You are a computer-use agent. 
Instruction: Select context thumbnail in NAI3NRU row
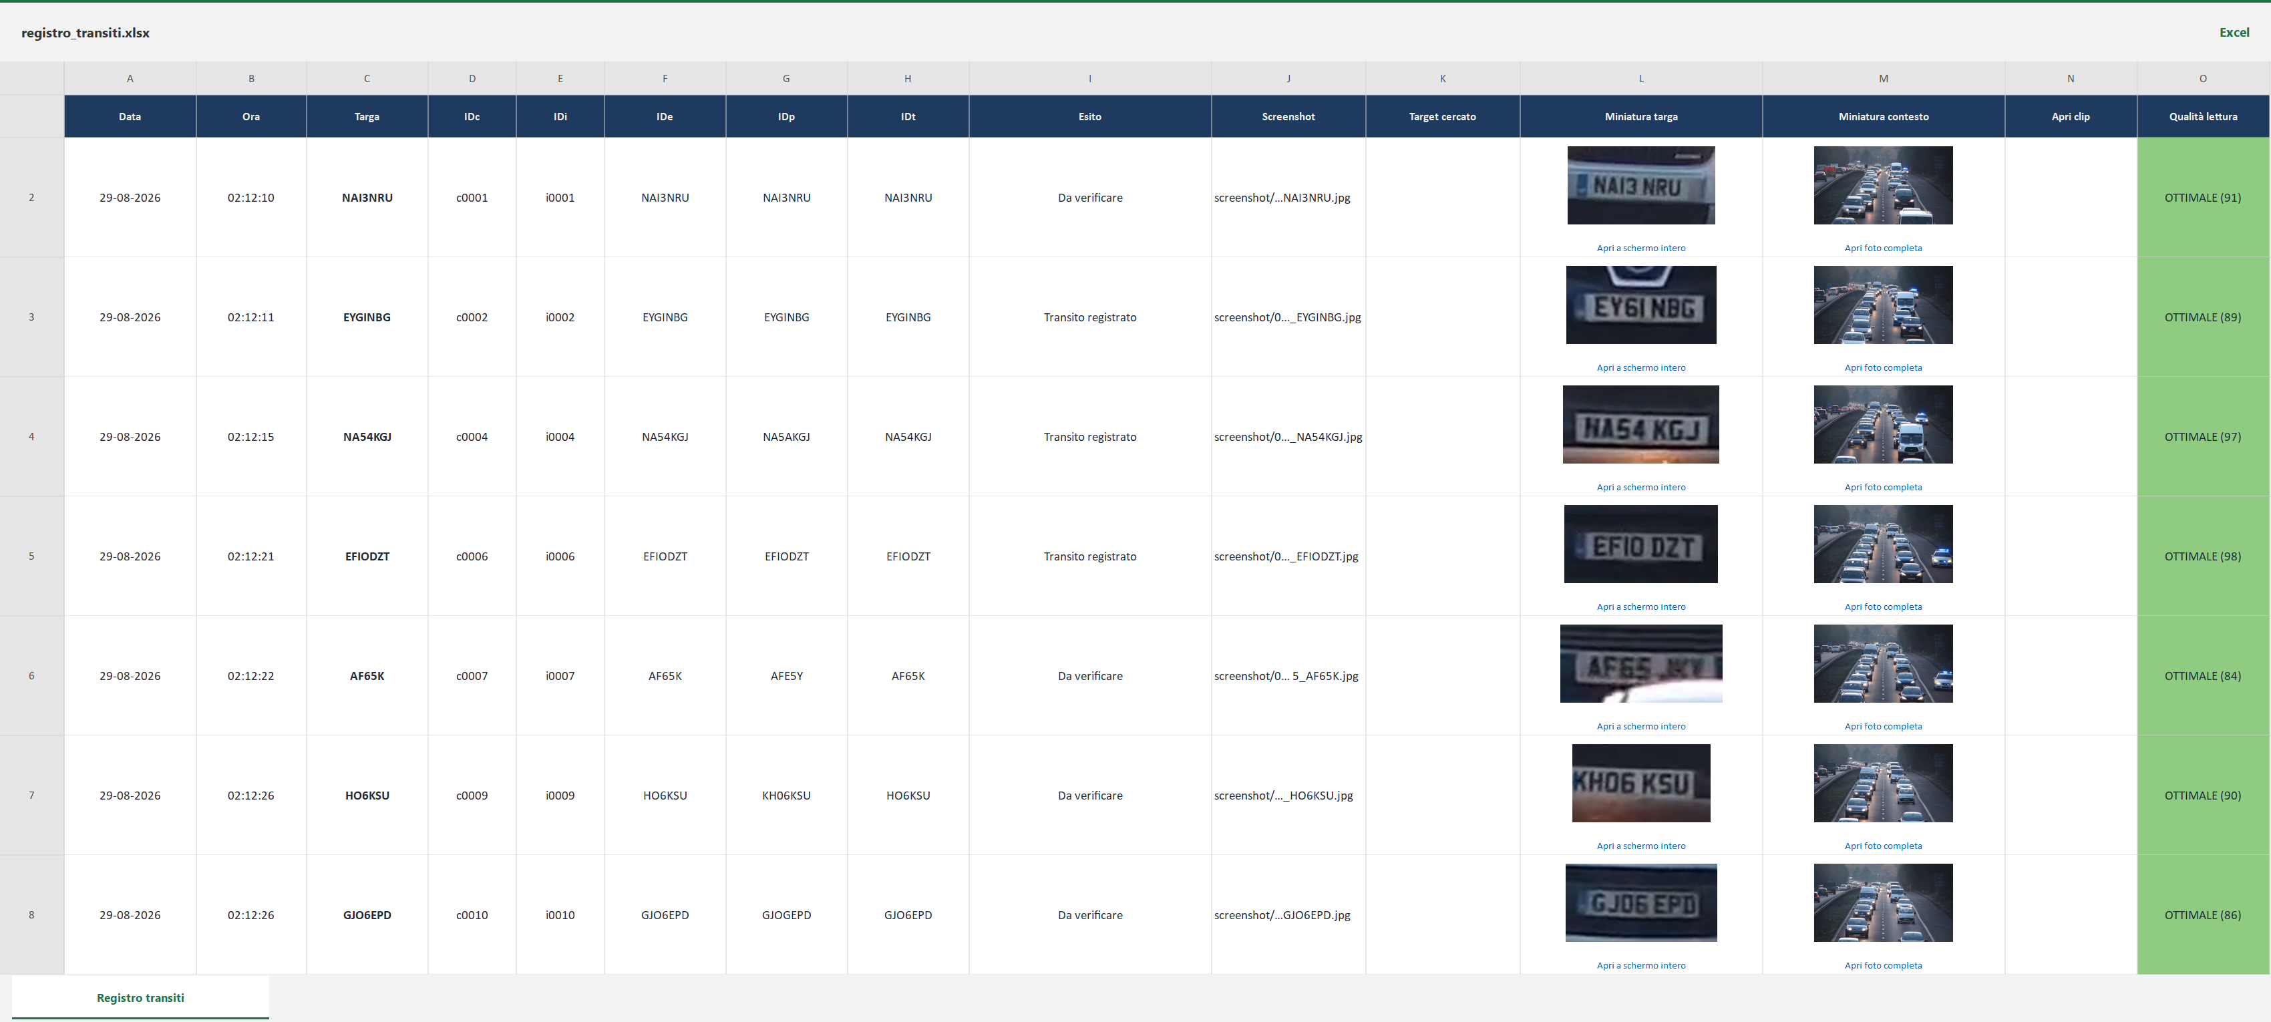(1883, 185)
